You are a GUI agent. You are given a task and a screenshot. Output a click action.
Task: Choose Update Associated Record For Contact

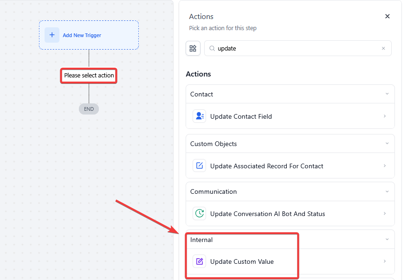pyautogui.click(x=266, y=166)
